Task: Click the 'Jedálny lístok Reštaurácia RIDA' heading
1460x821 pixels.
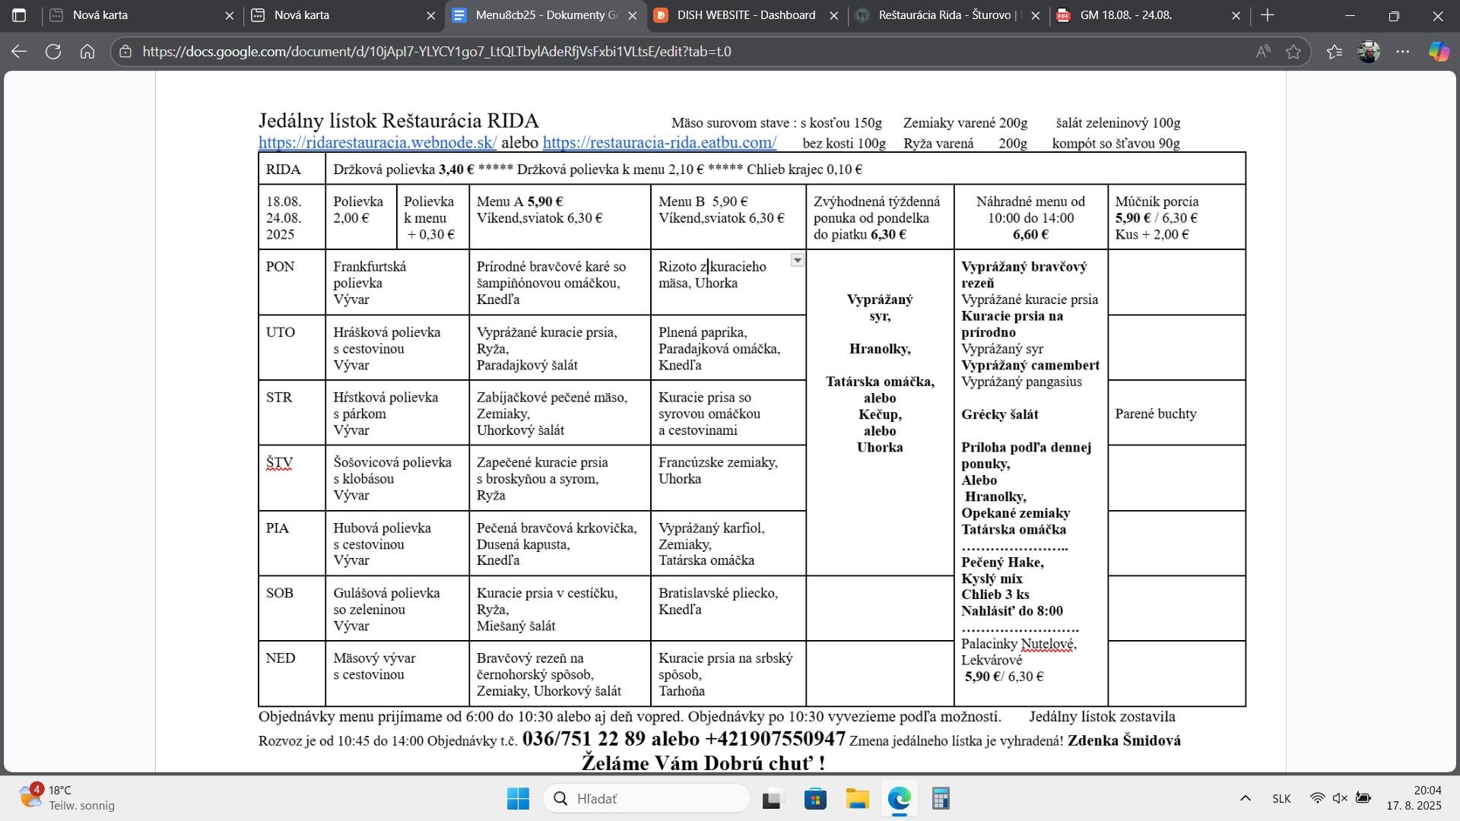Action: coord(398,121)
